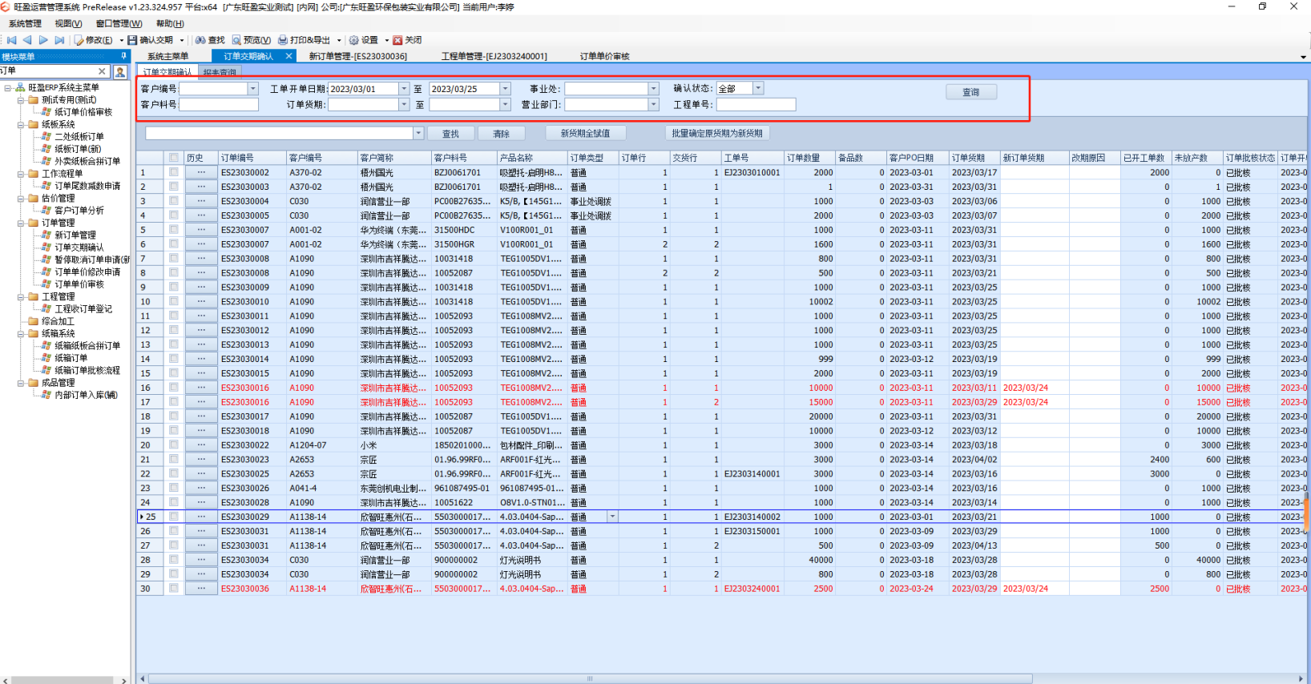1311x684 pixels.
Task: Open 外卖纸板合拼订单 module
Action: (x=87, y=161)
